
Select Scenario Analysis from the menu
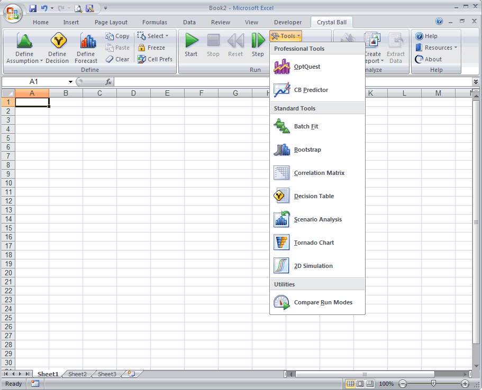[317, 220]
